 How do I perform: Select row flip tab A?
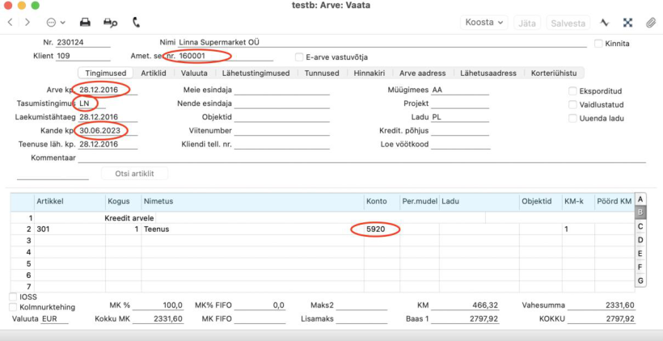(x=640, y=199)
